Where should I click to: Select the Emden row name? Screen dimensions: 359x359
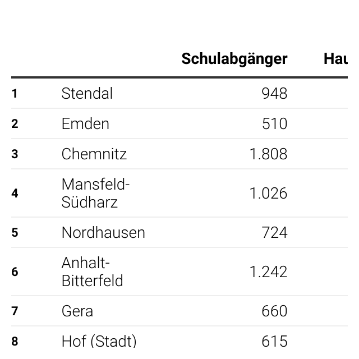[85, 123]
